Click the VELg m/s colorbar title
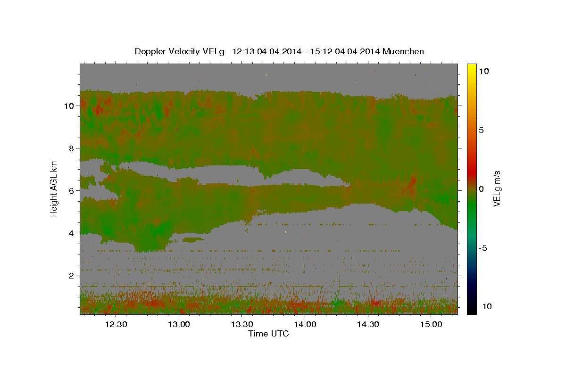The image size is (566, 377). coord(497,188)
